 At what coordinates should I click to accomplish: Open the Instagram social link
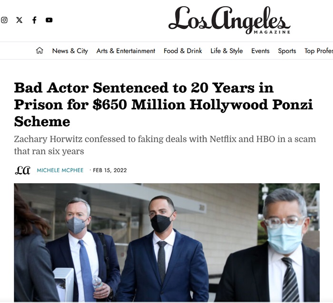4,20
